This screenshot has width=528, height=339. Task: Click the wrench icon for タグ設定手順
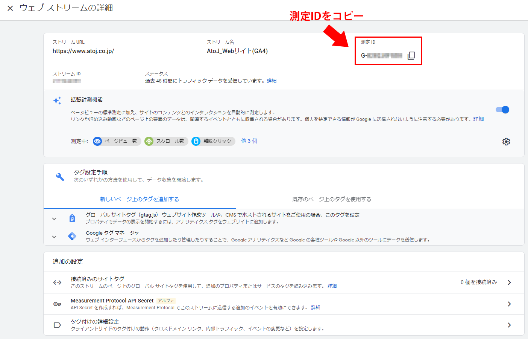(x=60, y=177)
